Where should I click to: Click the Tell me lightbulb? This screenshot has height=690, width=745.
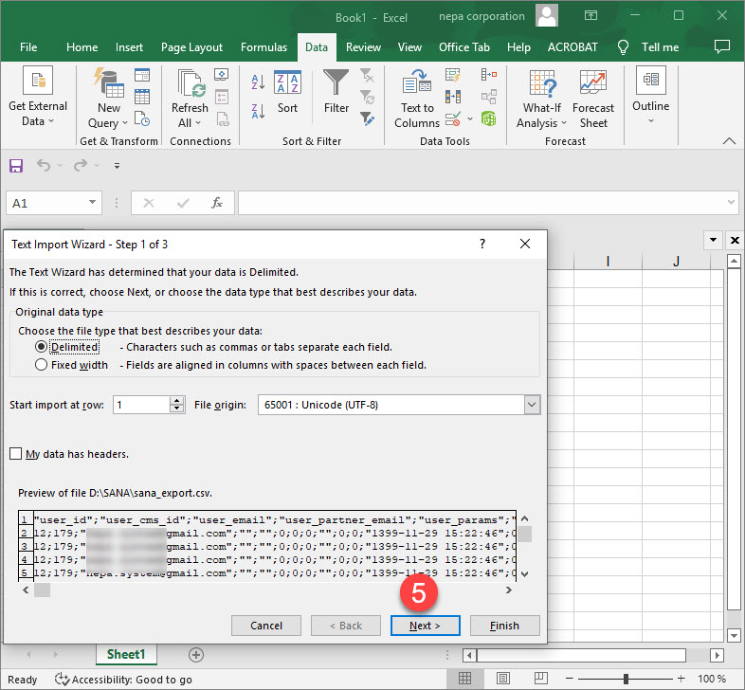pos(623,47)
